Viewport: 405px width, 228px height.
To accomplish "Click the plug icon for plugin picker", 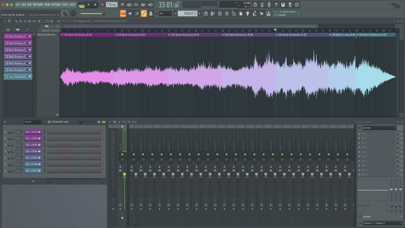I will [247, 14].
